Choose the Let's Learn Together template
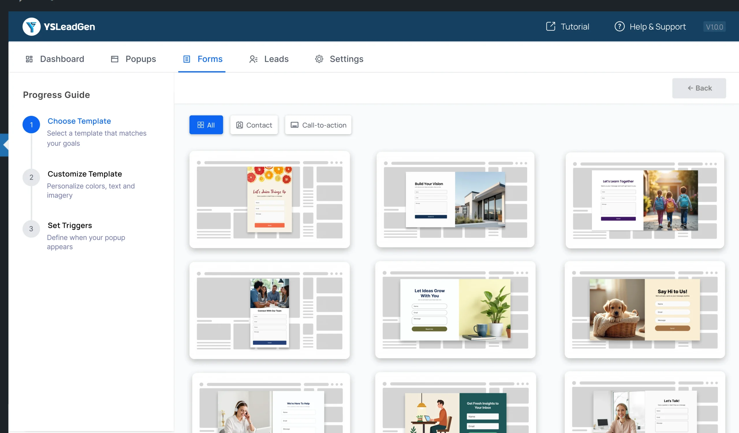The image size is (739, 433). click(x=645, y=200)
